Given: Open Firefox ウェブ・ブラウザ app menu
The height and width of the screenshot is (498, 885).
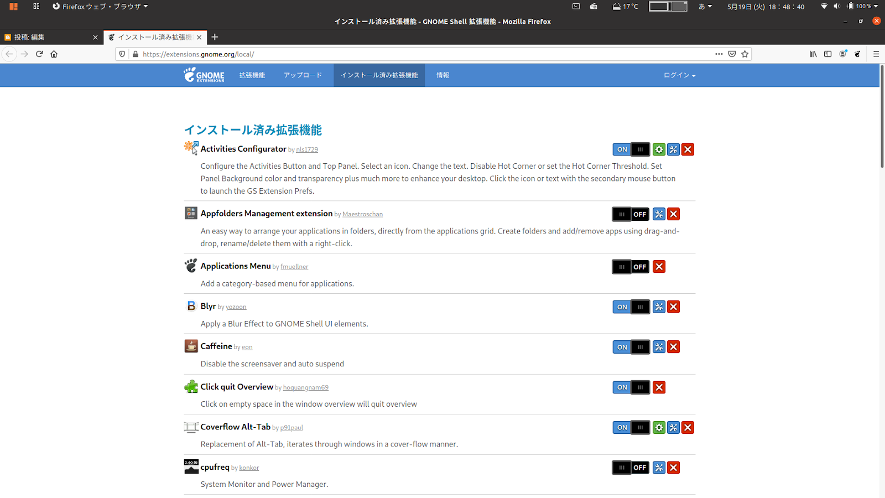Looking at the screenshot, I should click(x=100, y=7).
